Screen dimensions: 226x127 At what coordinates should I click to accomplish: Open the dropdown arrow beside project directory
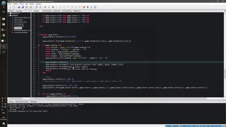(33, 7)
